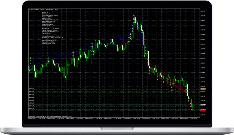Select the lowest sell order label at left
Image resolution: width=234 pixels, height=135 pixels.
31,109
